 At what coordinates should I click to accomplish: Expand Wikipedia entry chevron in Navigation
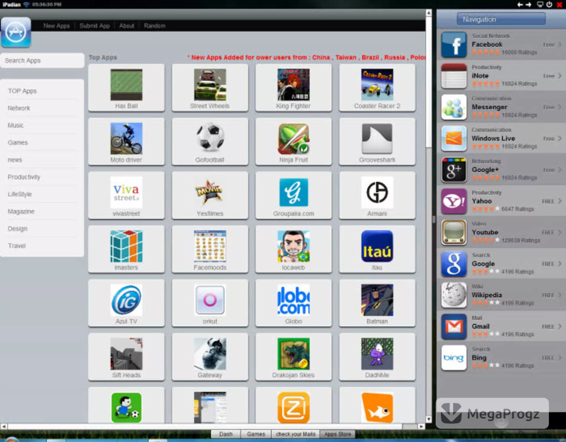pos(560,295)
